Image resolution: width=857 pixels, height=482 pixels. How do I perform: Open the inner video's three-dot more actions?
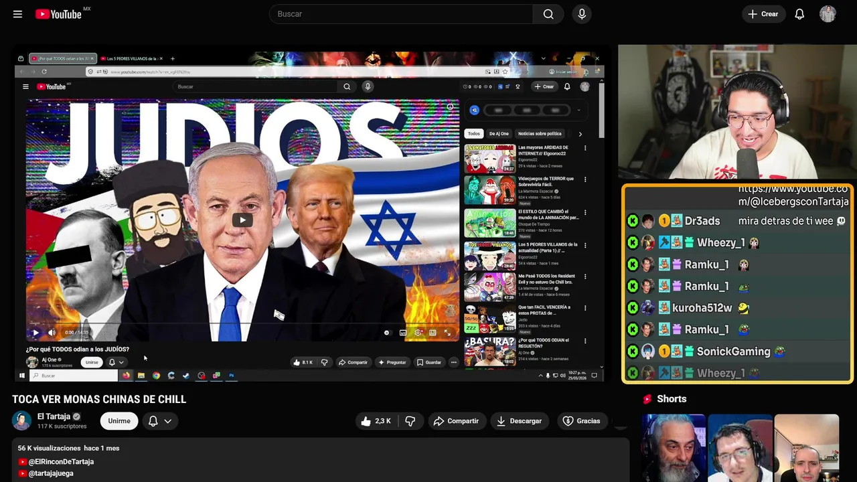pyautogui.click(x=453, y=362)
